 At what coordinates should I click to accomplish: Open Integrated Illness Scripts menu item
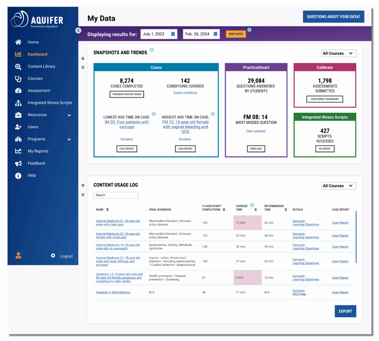50,103
